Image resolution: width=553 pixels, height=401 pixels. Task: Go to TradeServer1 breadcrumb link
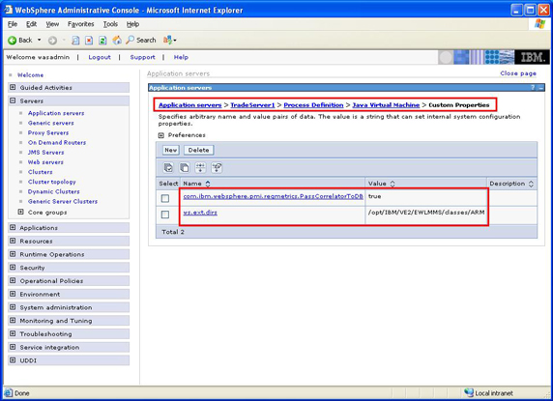tap(252, 105)
